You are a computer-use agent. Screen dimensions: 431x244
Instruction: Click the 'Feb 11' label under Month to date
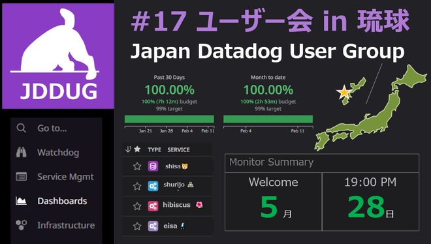coord(298,131)
